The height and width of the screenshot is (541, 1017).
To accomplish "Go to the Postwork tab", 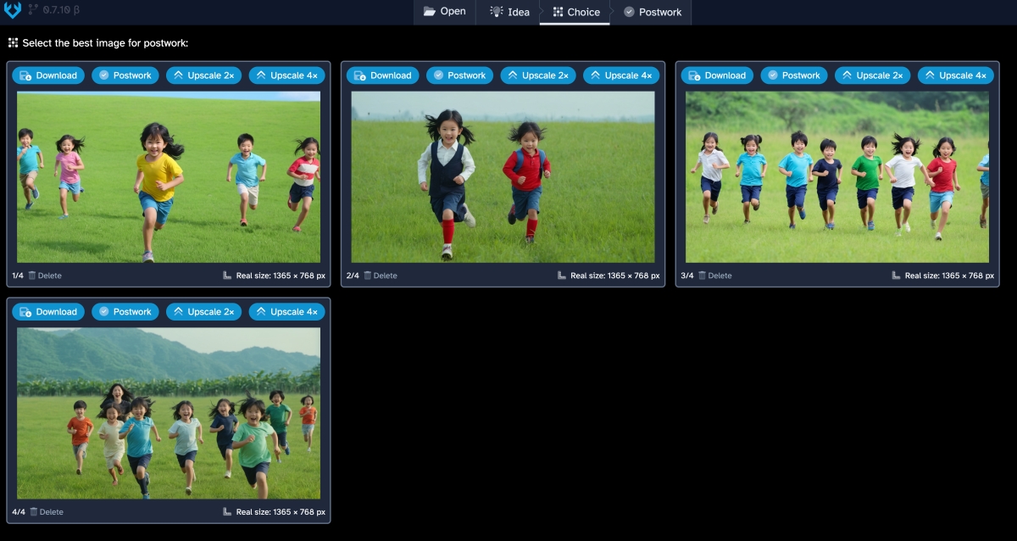I will 652,12.
